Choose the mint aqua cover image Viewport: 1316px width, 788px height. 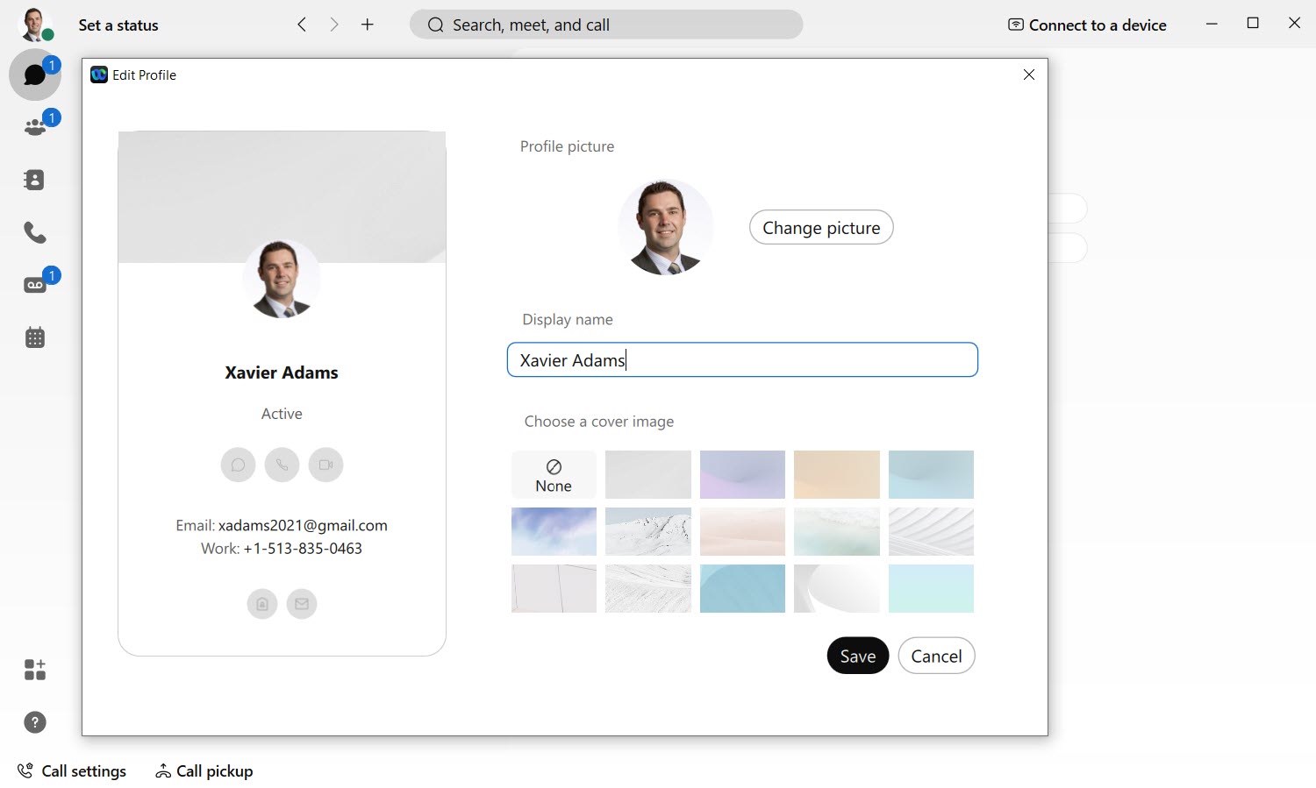point(931,588)
